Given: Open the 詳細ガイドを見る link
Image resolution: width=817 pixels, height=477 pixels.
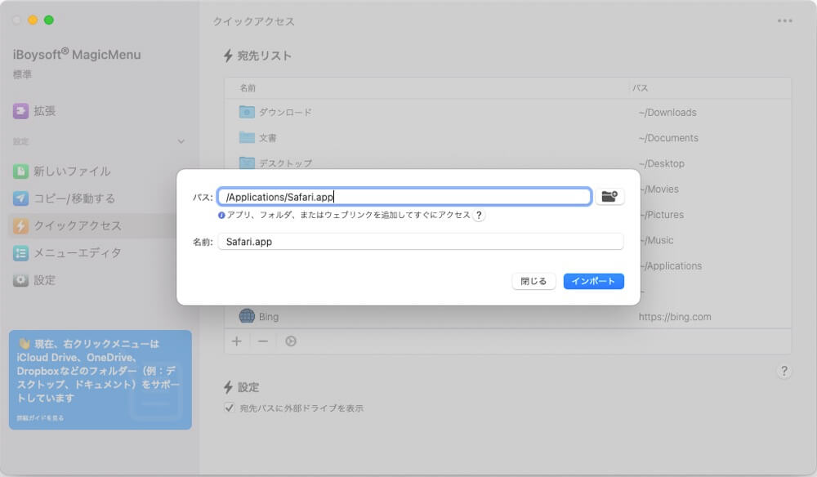Looking at the screenshot, I should point(40,418).
